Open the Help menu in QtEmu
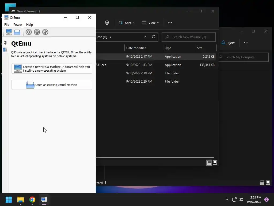The image size is (274, 206). (x=29, y=25)
